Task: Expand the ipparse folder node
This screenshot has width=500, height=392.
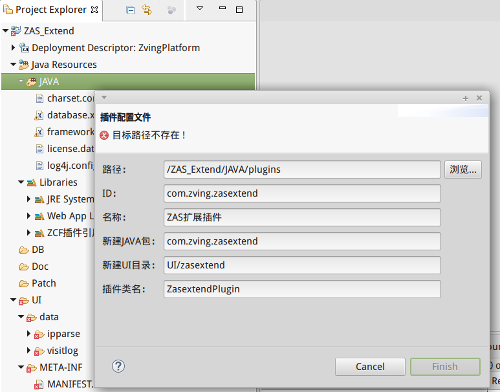Action: pyautogui.click(x=28, y=334)
